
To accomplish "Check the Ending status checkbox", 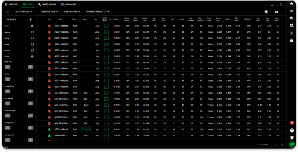I will (x=32, y=38).
